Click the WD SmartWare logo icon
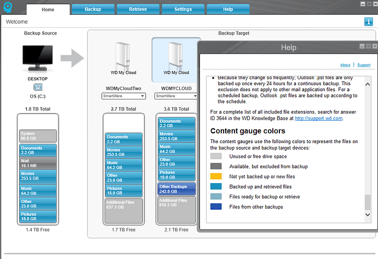 click(x=8, y=7)
